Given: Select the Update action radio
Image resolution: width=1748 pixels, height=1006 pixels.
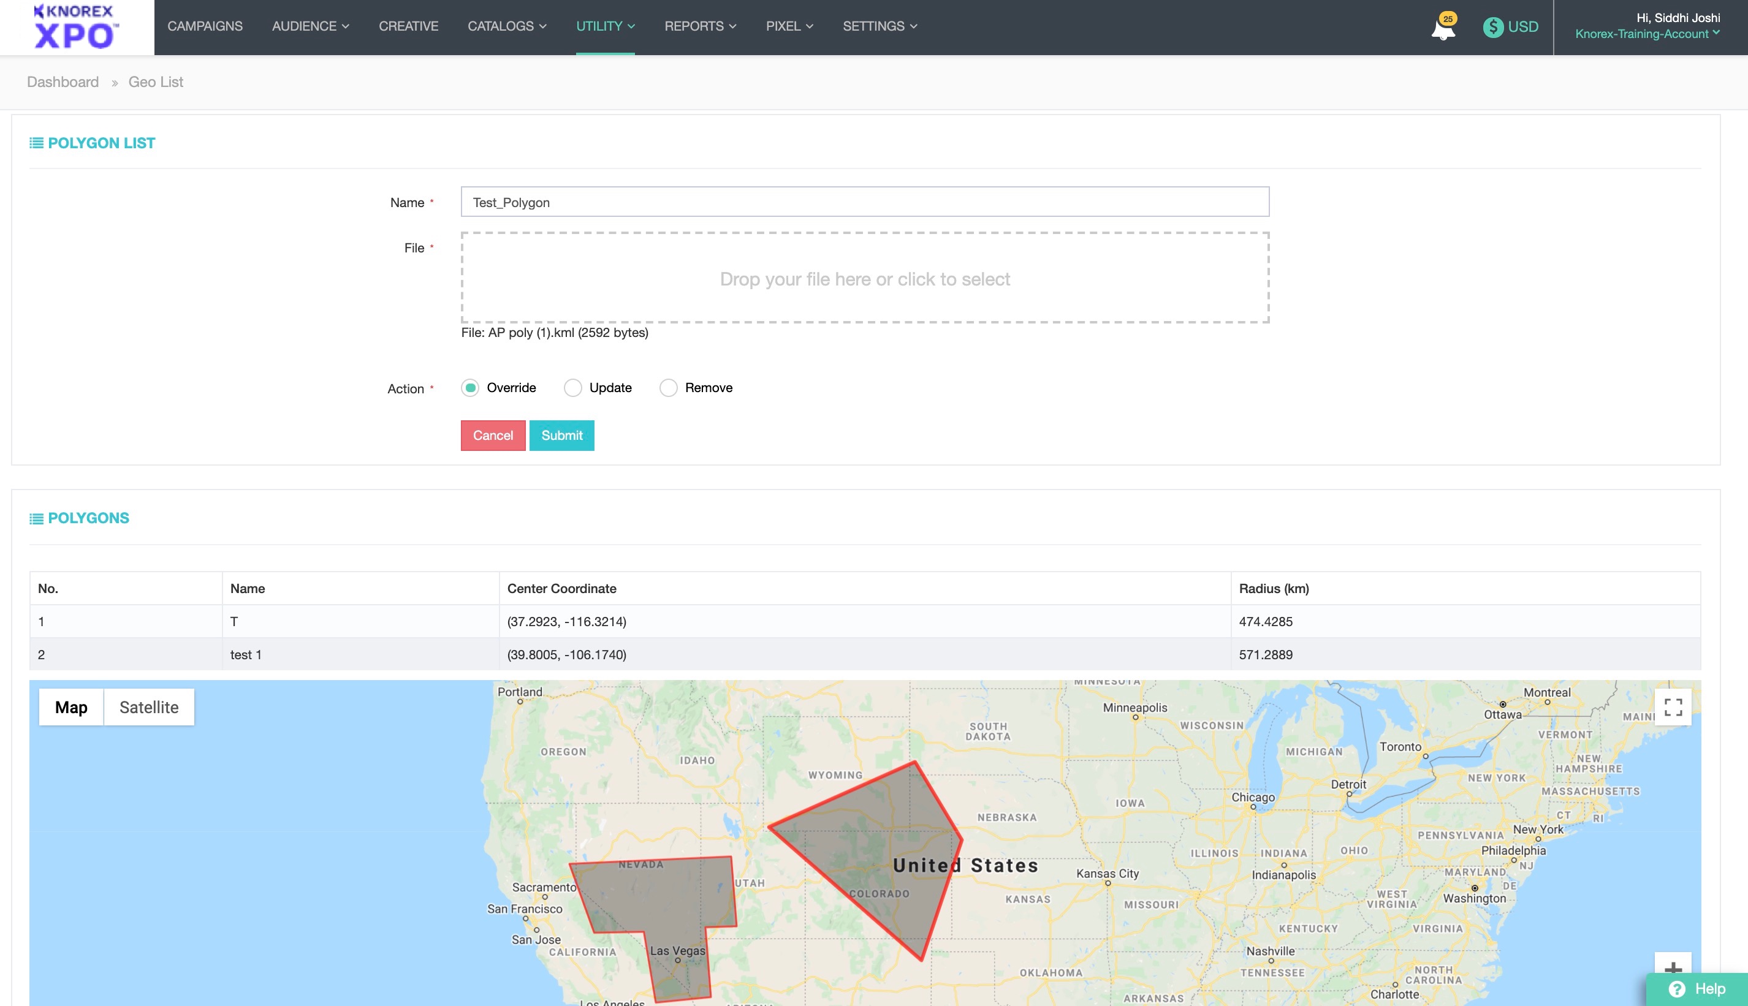Looking at the screenshot, I should click(572, 388).
